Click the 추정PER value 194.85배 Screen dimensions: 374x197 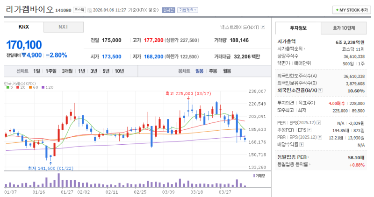click(340, 131)
